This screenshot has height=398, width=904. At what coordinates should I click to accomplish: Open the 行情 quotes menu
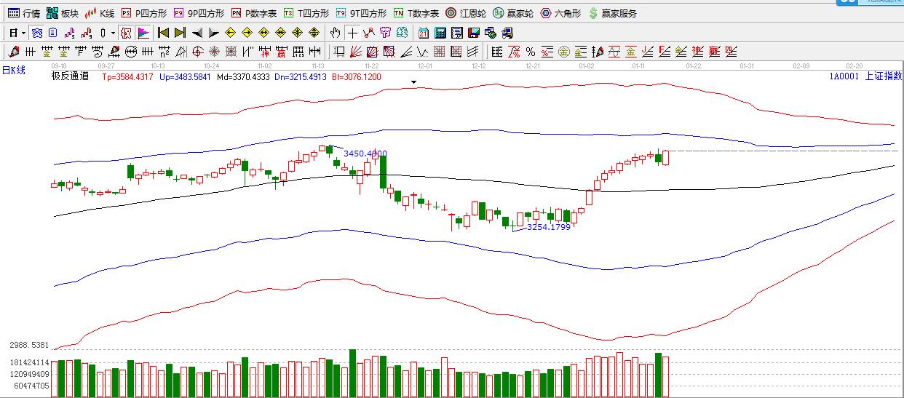click(24, 13)
